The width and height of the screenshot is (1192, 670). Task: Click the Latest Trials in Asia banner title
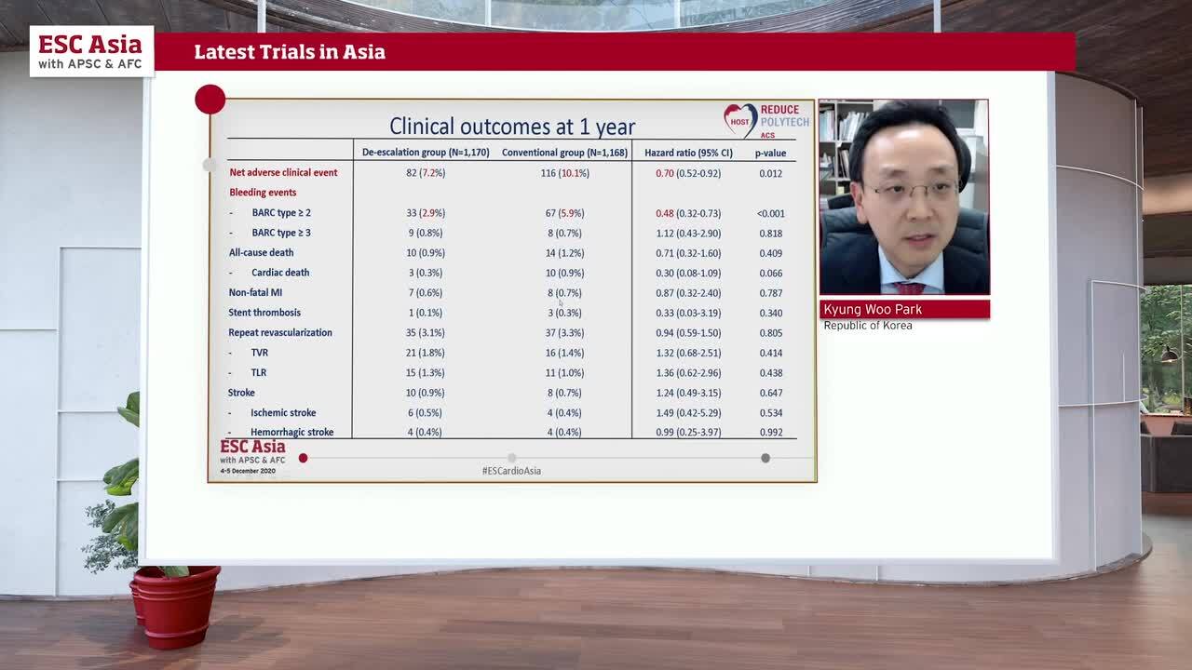(290, 52)
